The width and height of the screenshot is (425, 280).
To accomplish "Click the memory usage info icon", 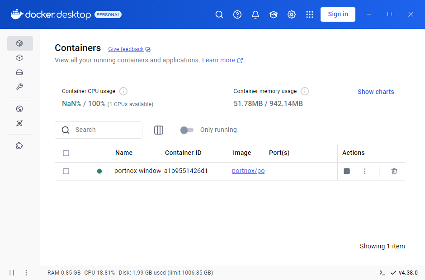I will pos(305,91).
